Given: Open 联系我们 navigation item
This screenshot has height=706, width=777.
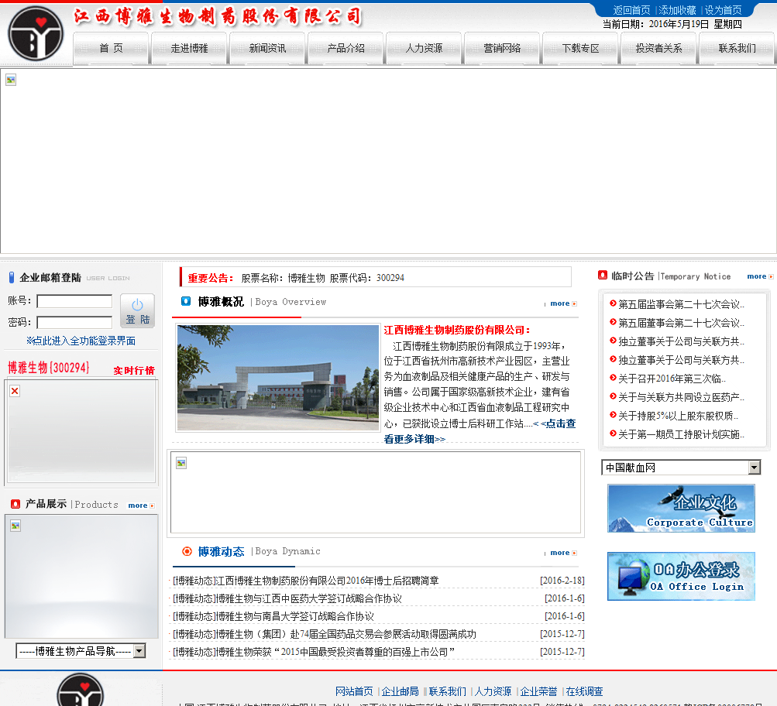Looking at the screenshot, I should point(737,48).
